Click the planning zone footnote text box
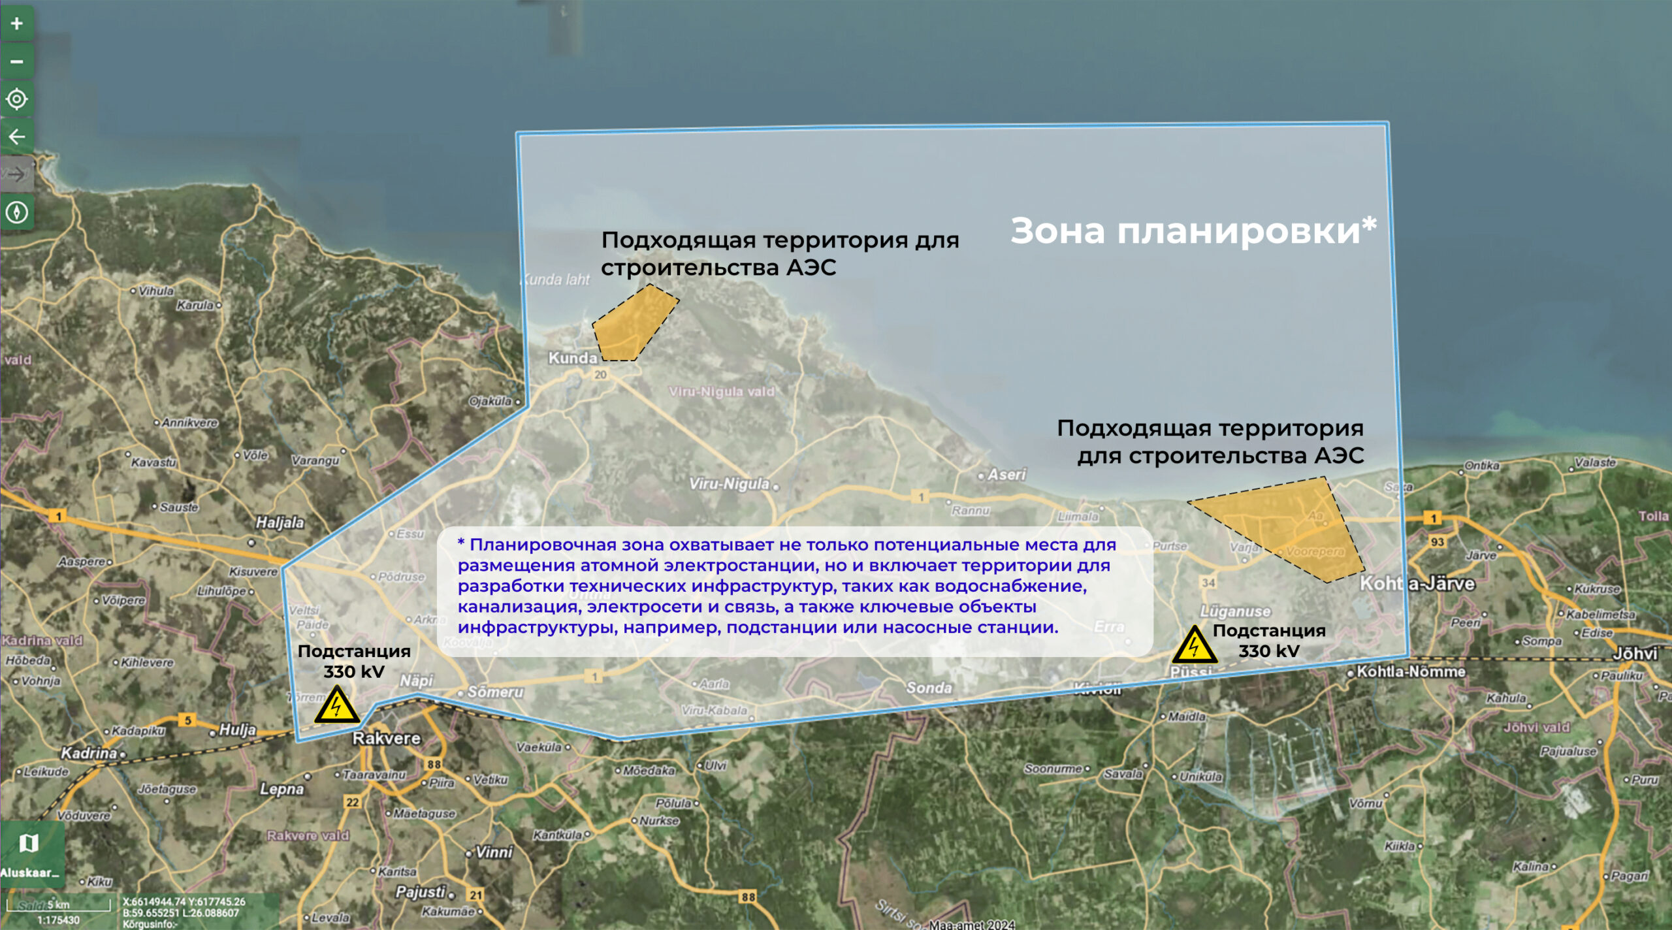This screenshot has width=1672, height=930. pos(795,591)
